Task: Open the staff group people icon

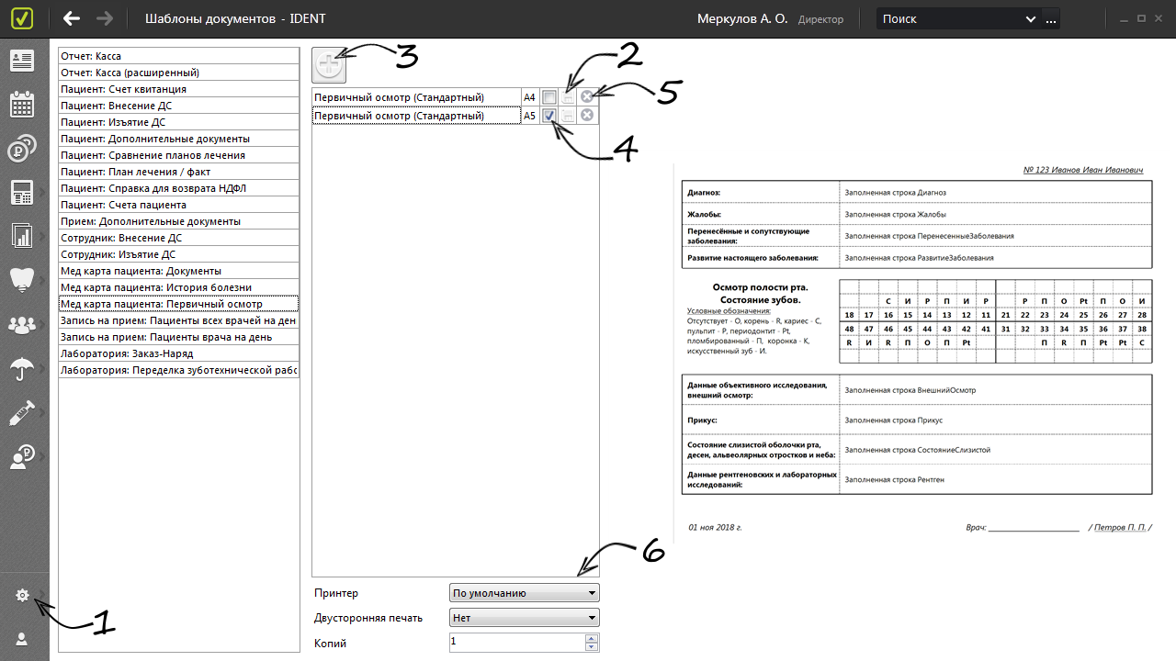Action: (x=21, y=324)
